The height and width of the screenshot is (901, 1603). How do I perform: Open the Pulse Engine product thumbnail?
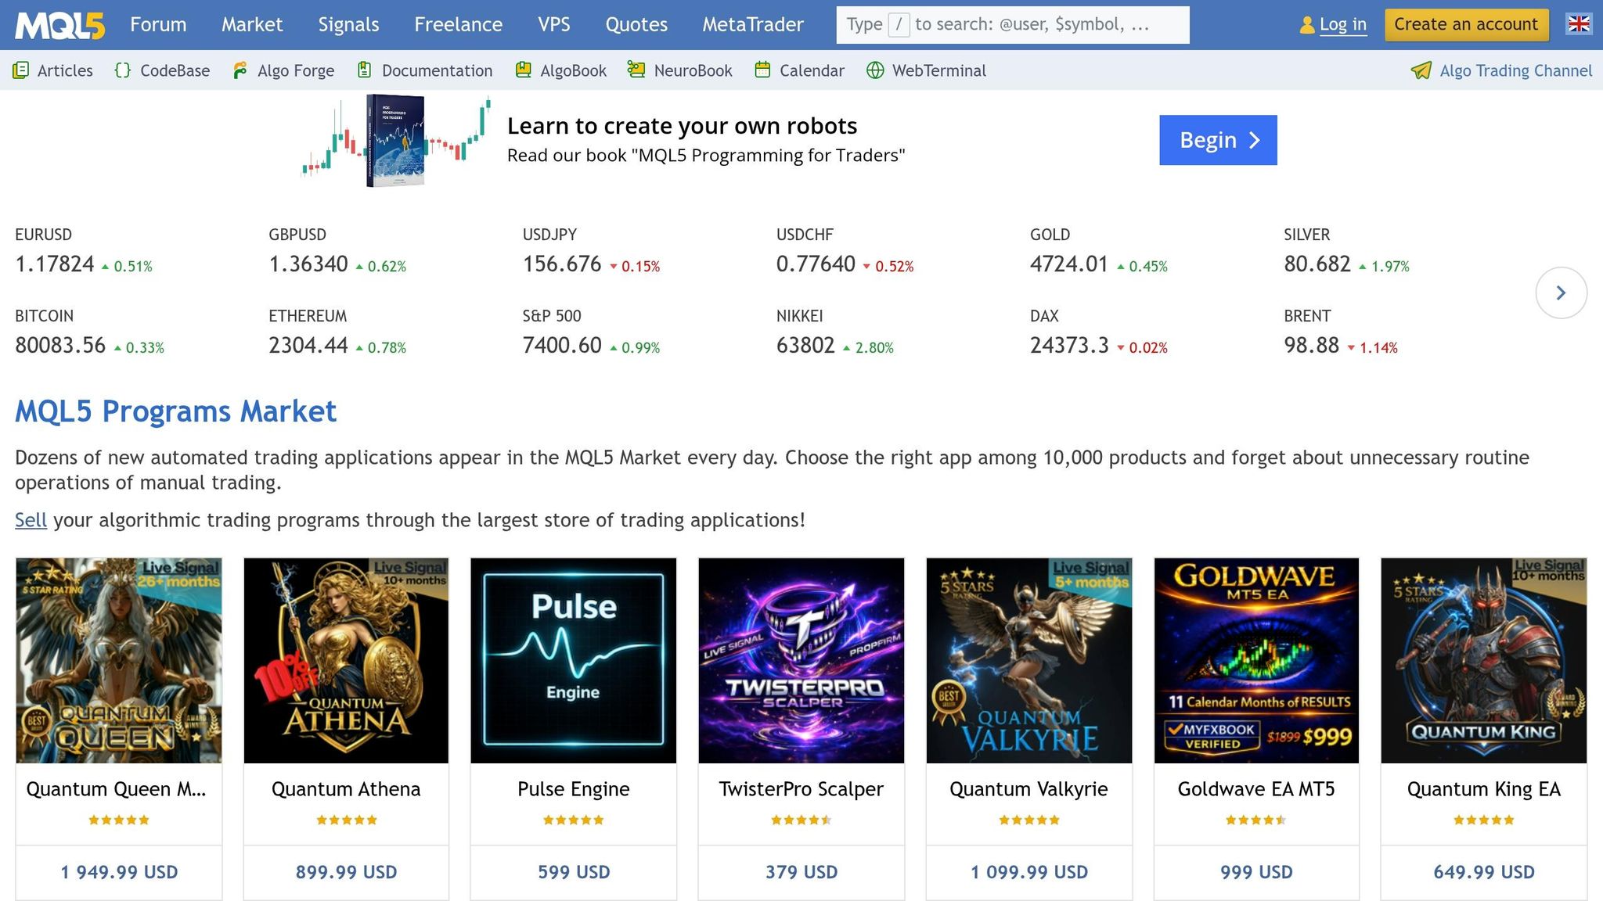coord(574,661)
